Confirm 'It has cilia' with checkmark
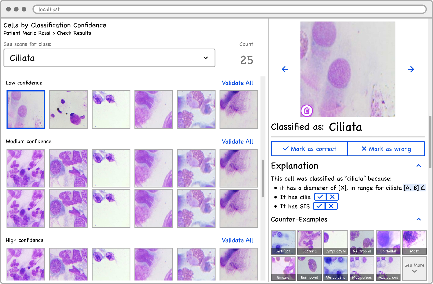The image size is (433, 284). (x=320, y=197)
